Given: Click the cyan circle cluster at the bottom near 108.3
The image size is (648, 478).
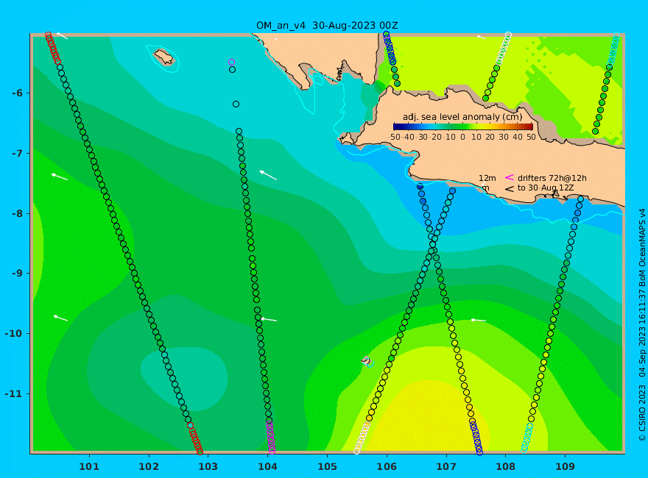Looking at the screenshot, I should pos(527,438).
